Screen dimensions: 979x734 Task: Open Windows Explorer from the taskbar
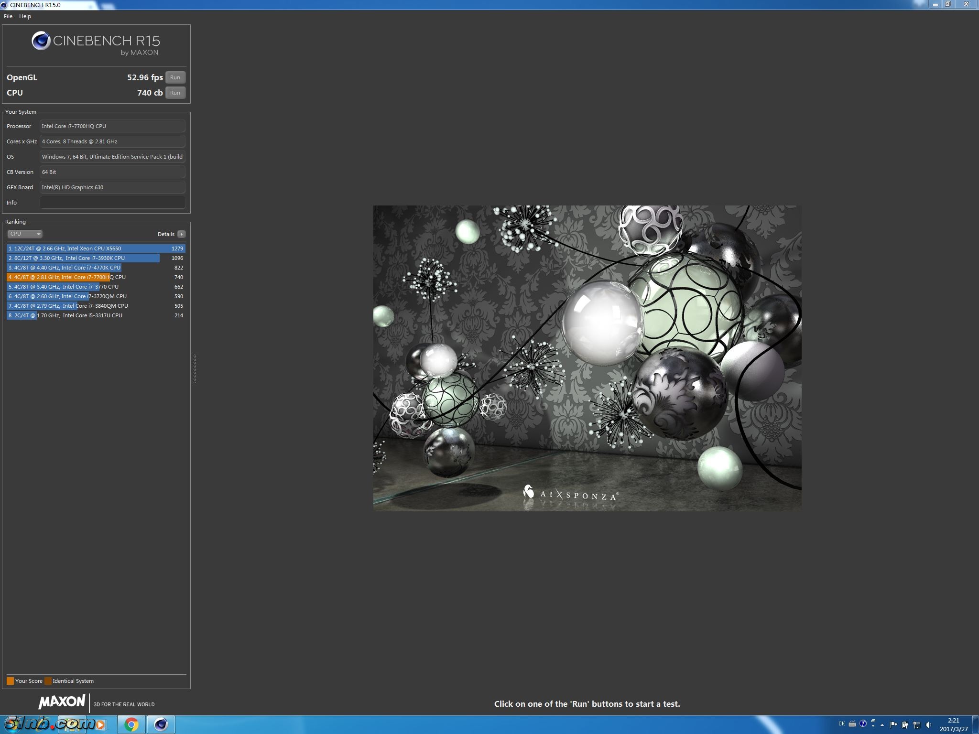click(72, 724)
